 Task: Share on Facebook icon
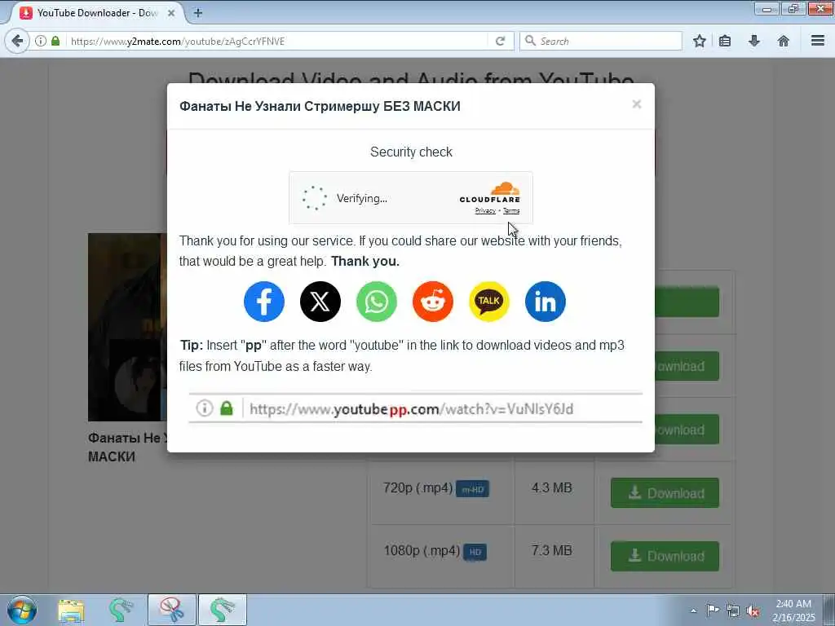[264, 302]
